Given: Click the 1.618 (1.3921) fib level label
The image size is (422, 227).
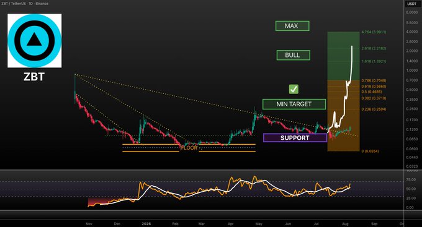Looking at the screenshot, I should pyautogui.click(x=374, y=61).
